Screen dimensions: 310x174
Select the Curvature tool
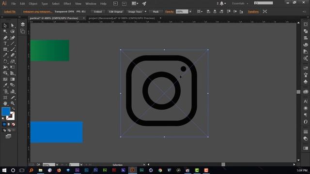pyautogui.click(x=13, y=38)
